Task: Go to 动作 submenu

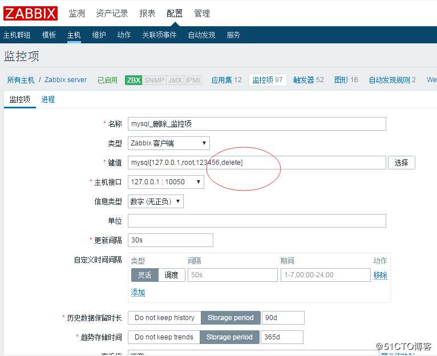Action: (124, 35)
